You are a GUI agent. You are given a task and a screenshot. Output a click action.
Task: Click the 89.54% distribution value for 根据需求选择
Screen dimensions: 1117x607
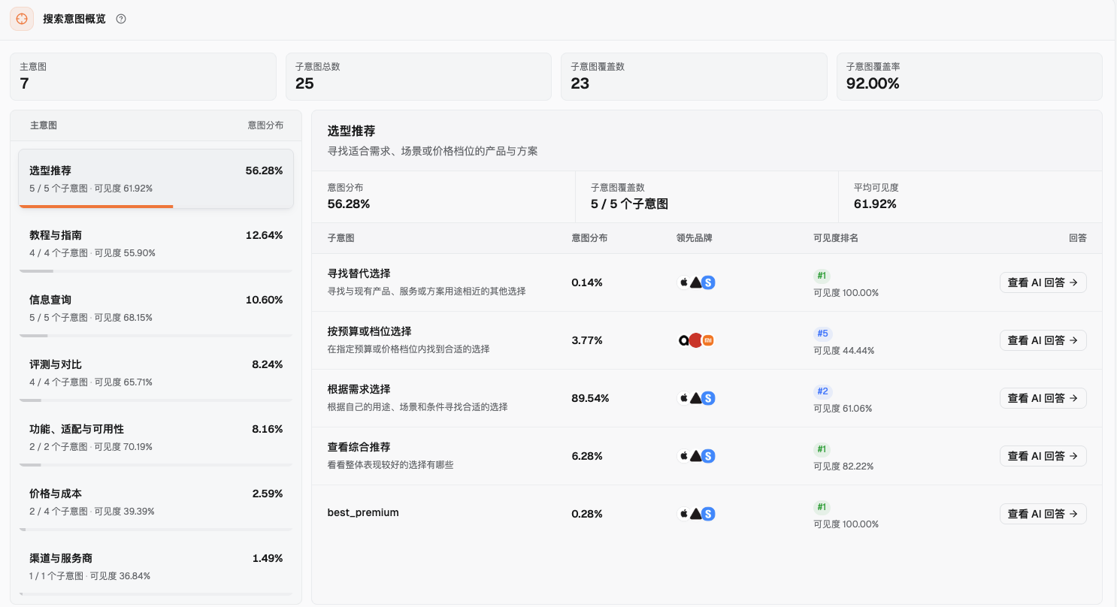click(590, 398)
